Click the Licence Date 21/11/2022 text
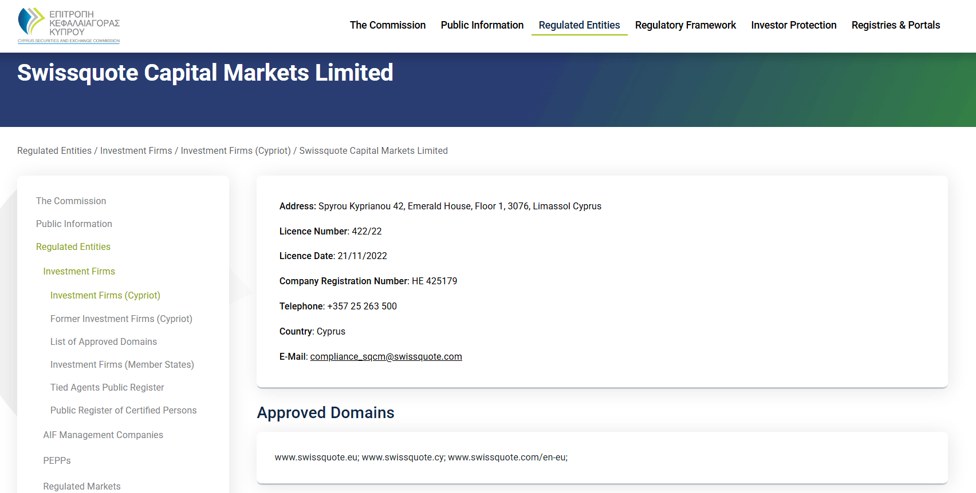Screen dimensions: 976x493 point(333,256)
